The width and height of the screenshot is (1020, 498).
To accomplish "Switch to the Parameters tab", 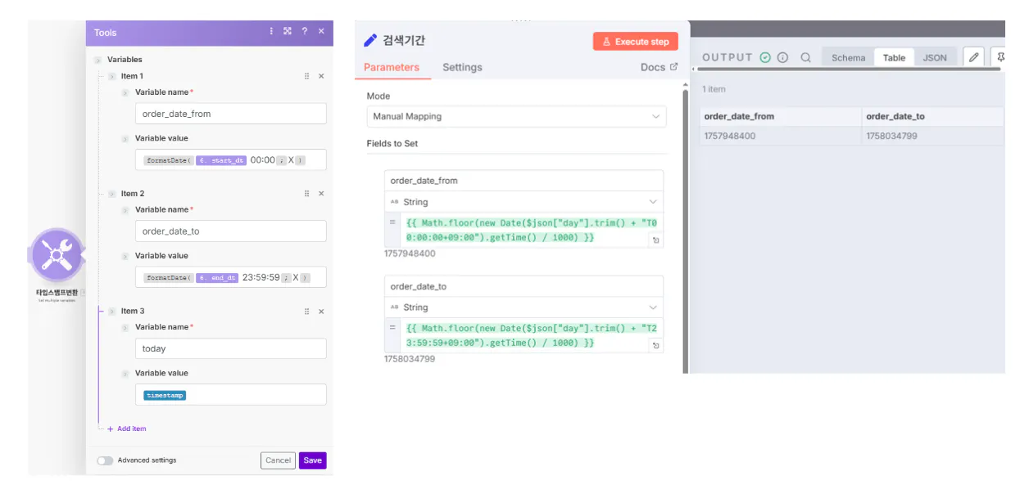I will point(392,67).
